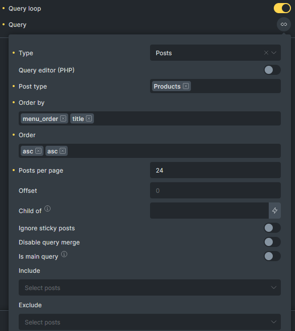The height and width of the screenshot is (331, 295).
Task: Open the Query infinity loop icon
Action: pos(283,24)
